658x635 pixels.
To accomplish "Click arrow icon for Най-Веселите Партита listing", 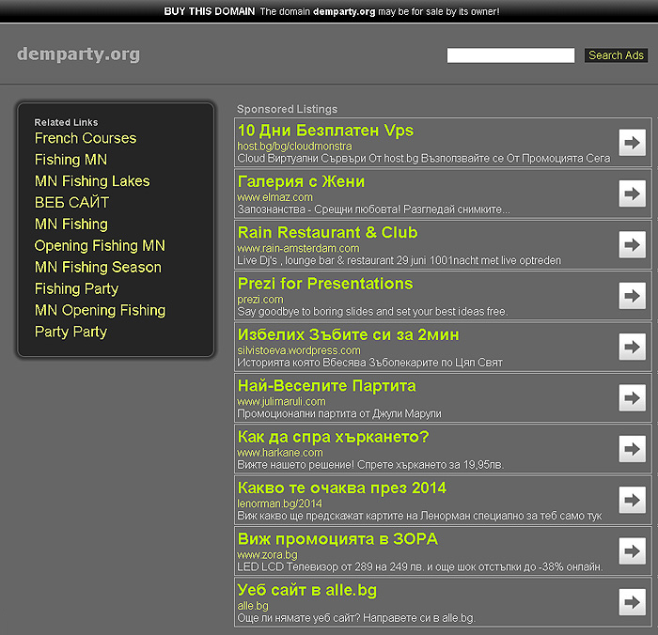I will tap(632, 397).
